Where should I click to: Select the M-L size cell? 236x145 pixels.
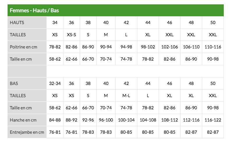126,96
